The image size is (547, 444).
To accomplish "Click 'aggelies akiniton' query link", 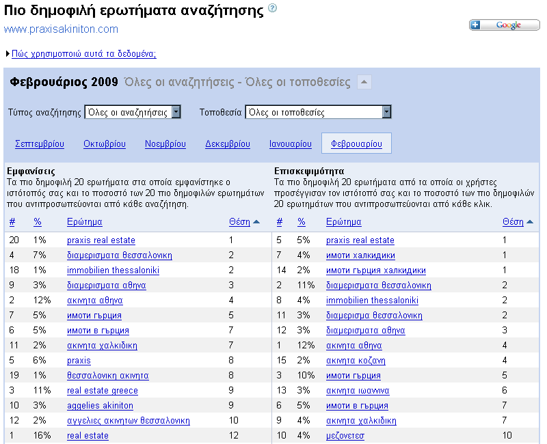I will click(x=100, y=406).
